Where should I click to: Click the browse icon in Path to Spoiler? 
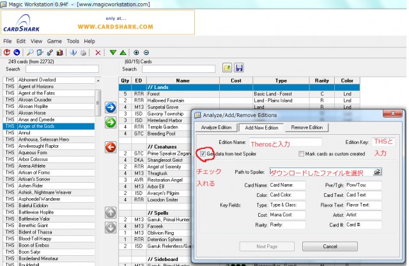point(378,172)
